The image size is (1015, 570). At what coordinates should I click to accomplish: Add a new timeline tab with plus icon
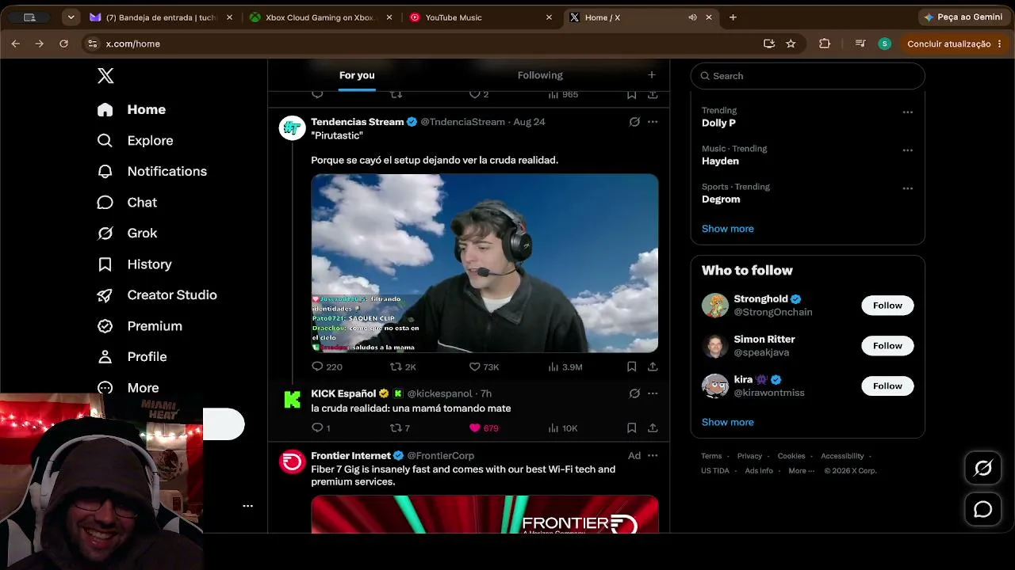(652, 75)
